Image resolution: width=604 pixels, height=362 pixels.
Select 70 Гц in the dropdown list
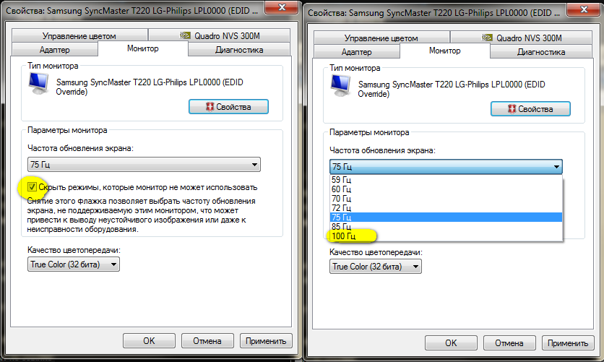click(x=446, y=198)
